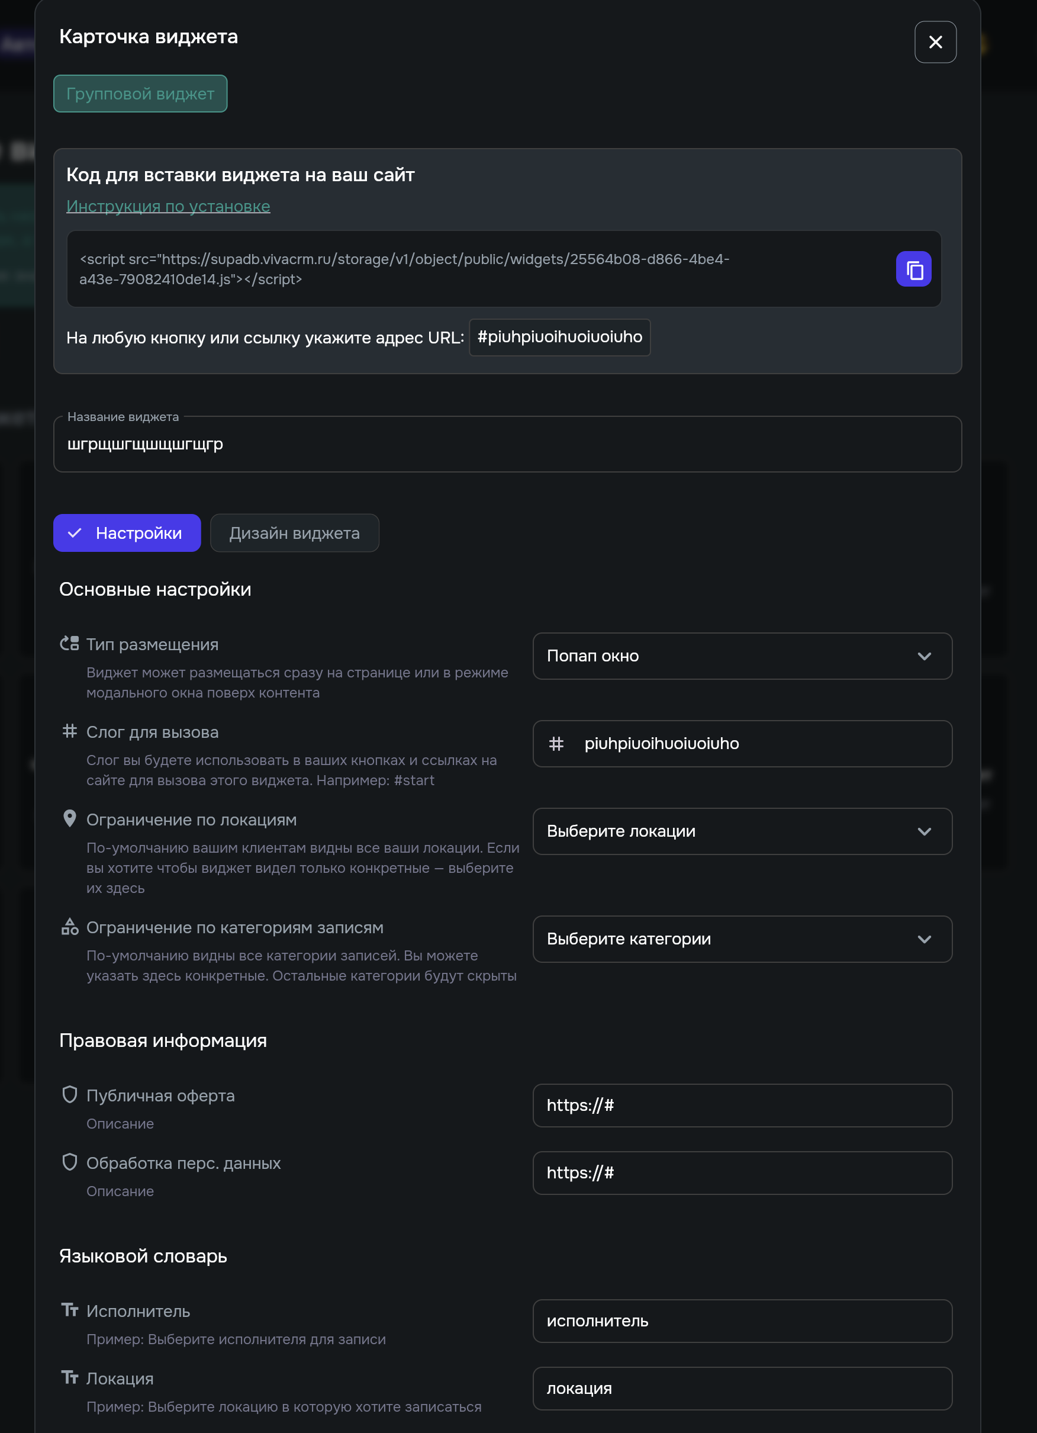
Task: Click the public offer URL field
Action: [x=742, y=1106]
